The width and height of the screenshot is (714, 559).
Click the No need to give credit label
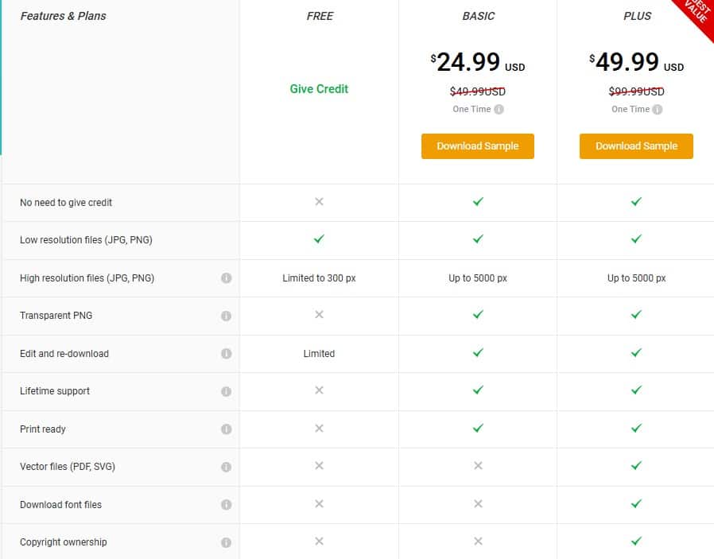66,203
